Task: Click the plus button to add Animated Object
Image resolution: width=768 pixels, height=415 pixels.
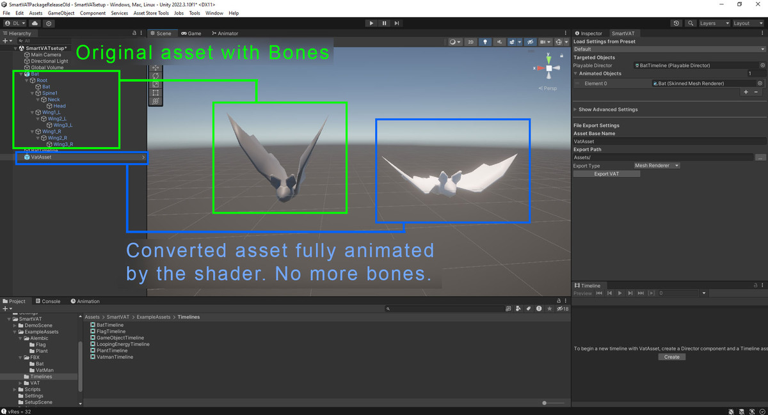Action: tap(746, 92)
